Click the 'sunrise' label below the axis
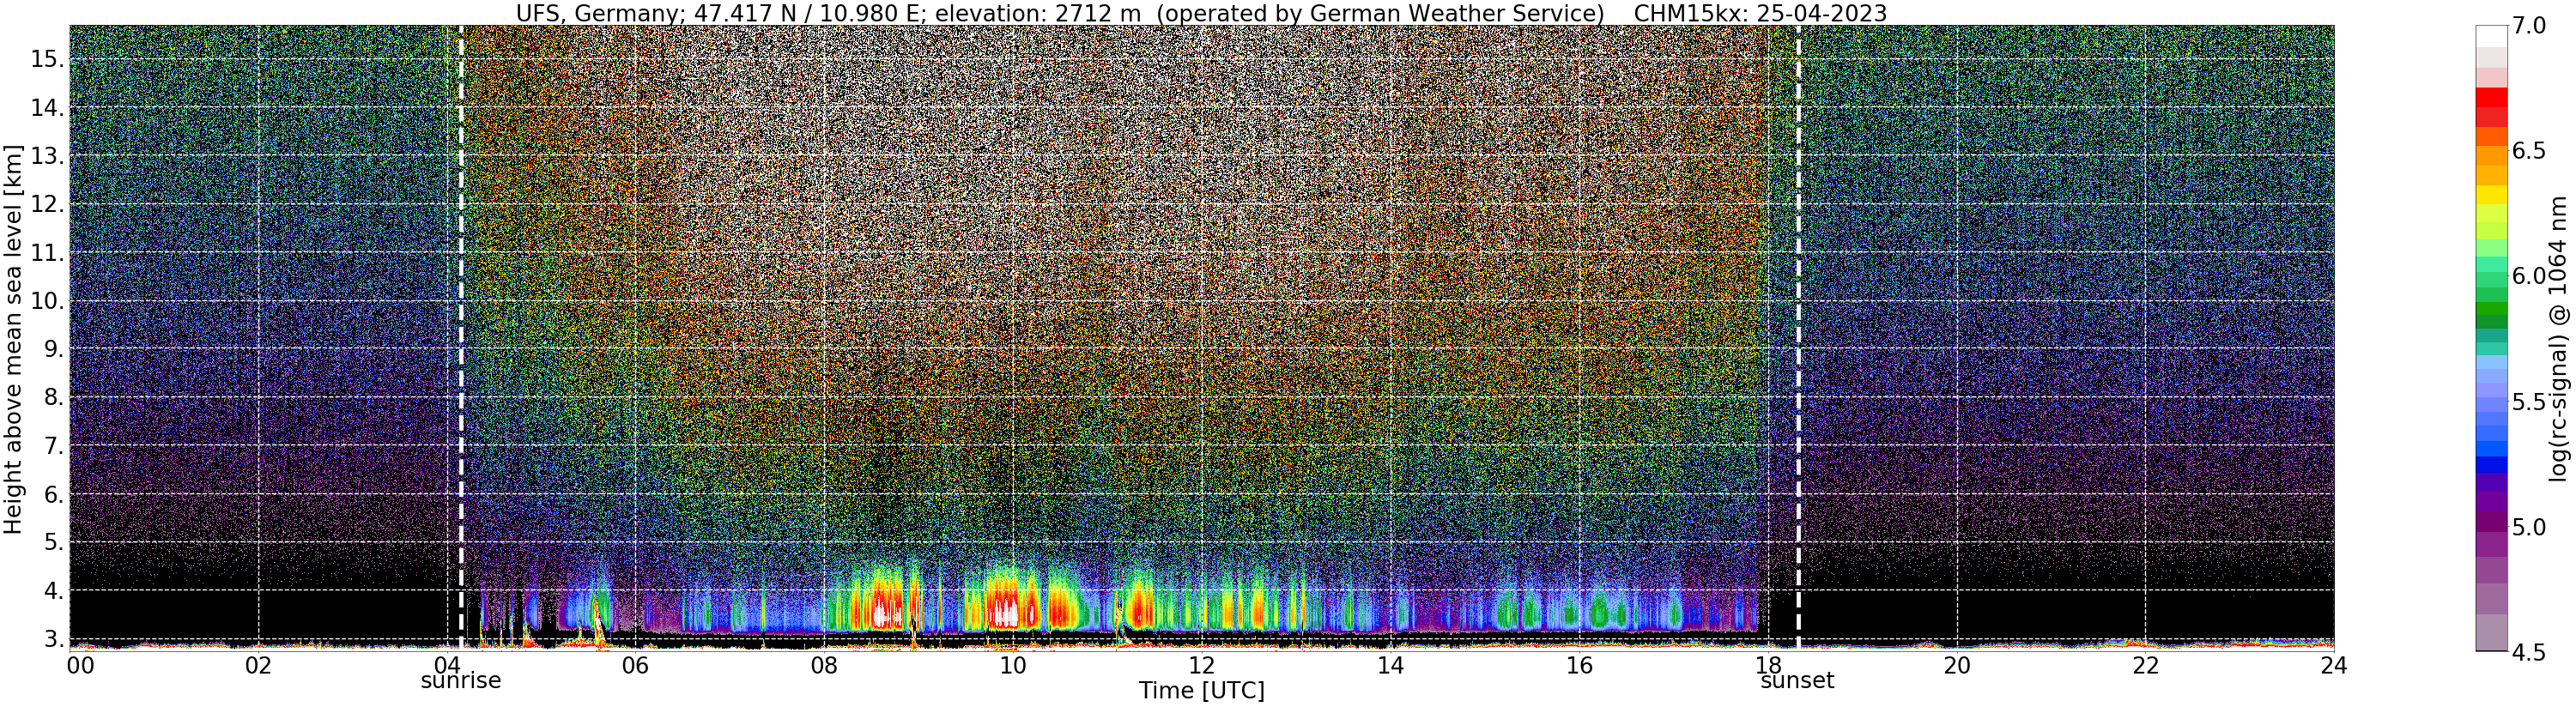This screenshot has height=707, width=2576. pyautogui.click(x=461, y=681)
